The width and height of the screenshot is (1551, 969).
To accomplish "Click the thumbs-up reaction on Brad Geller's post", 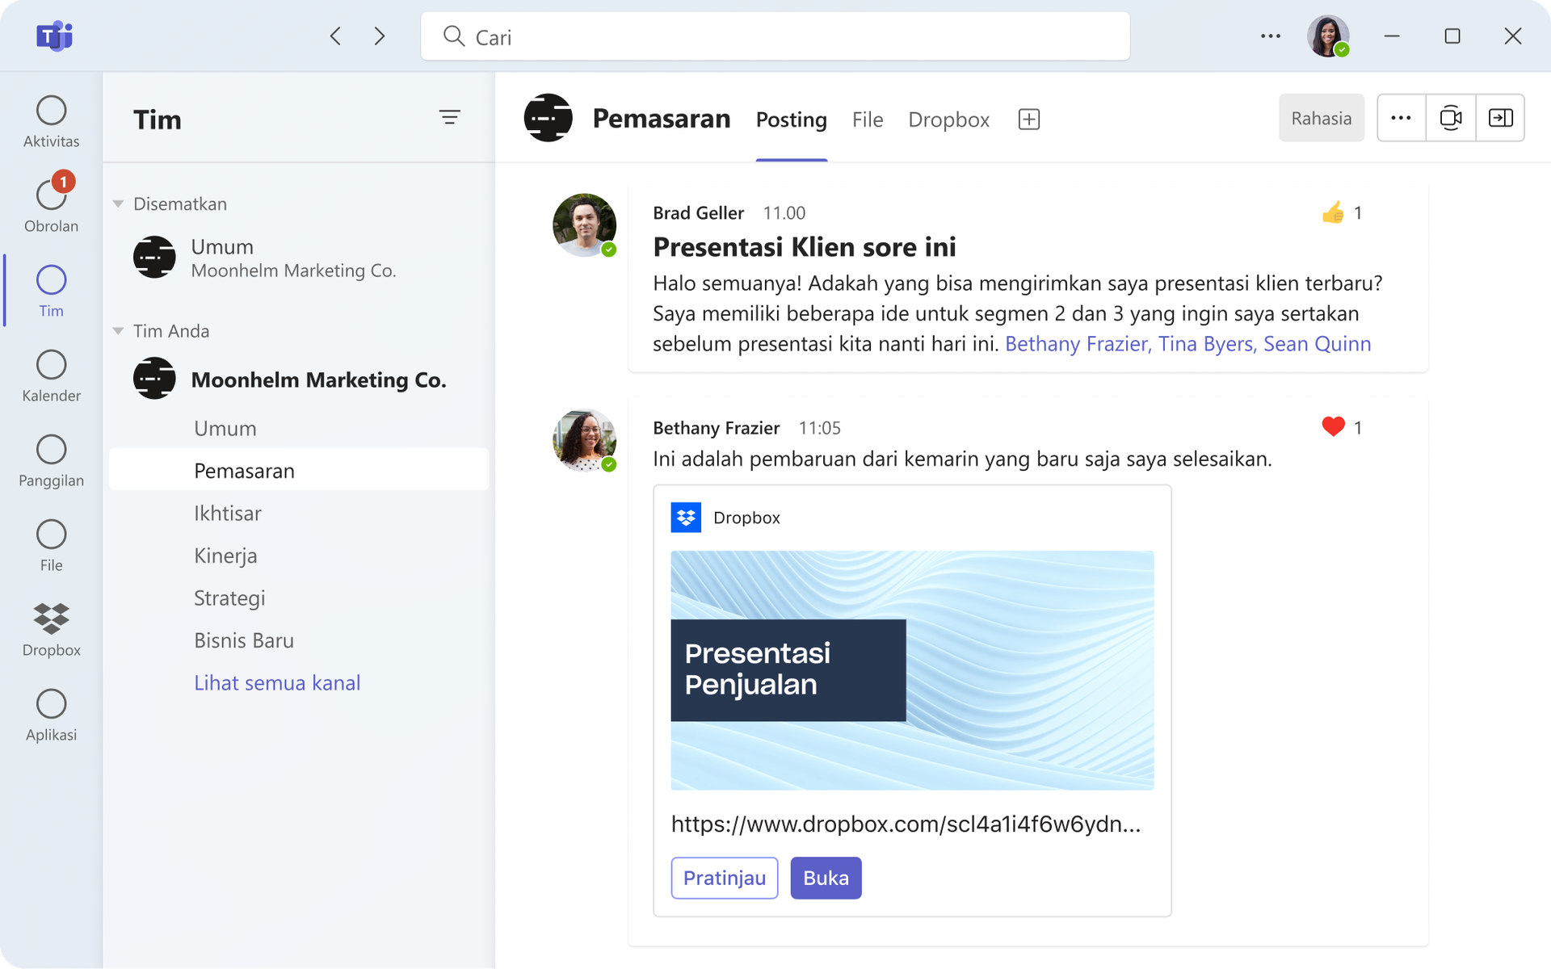I will (1333, 212).
